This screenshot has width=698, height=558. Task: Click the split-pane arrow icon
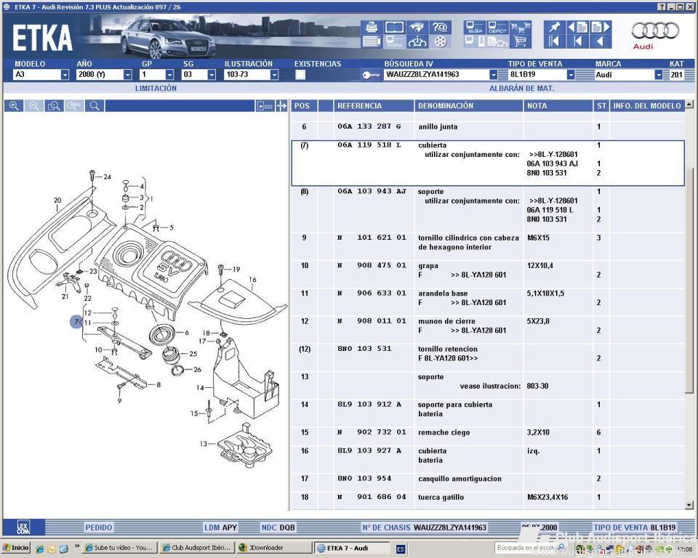[281, 106]
